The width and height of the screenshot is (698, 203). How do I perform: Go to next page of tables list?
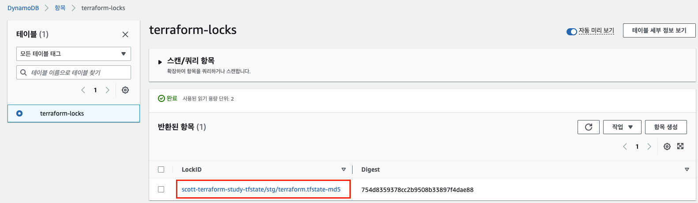pyautogui.click(x=107, y=90)
